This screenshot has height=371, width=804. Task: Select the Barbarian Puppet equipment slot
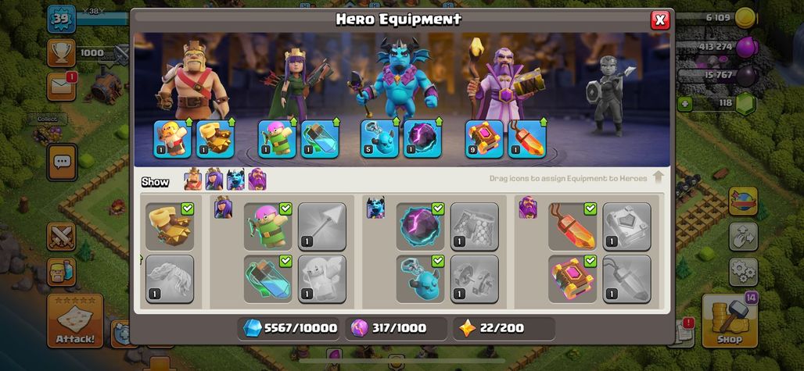[x=173, y=139]
